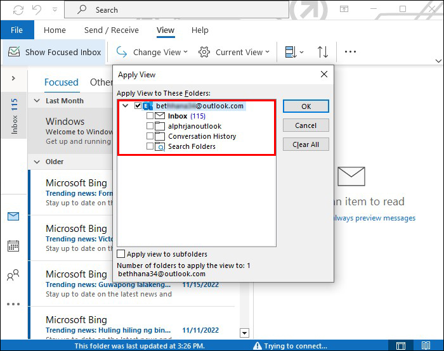This screenshot has height=351, width=444.
Task: Click the message preview arrangement icon
Action: point(294,52)
